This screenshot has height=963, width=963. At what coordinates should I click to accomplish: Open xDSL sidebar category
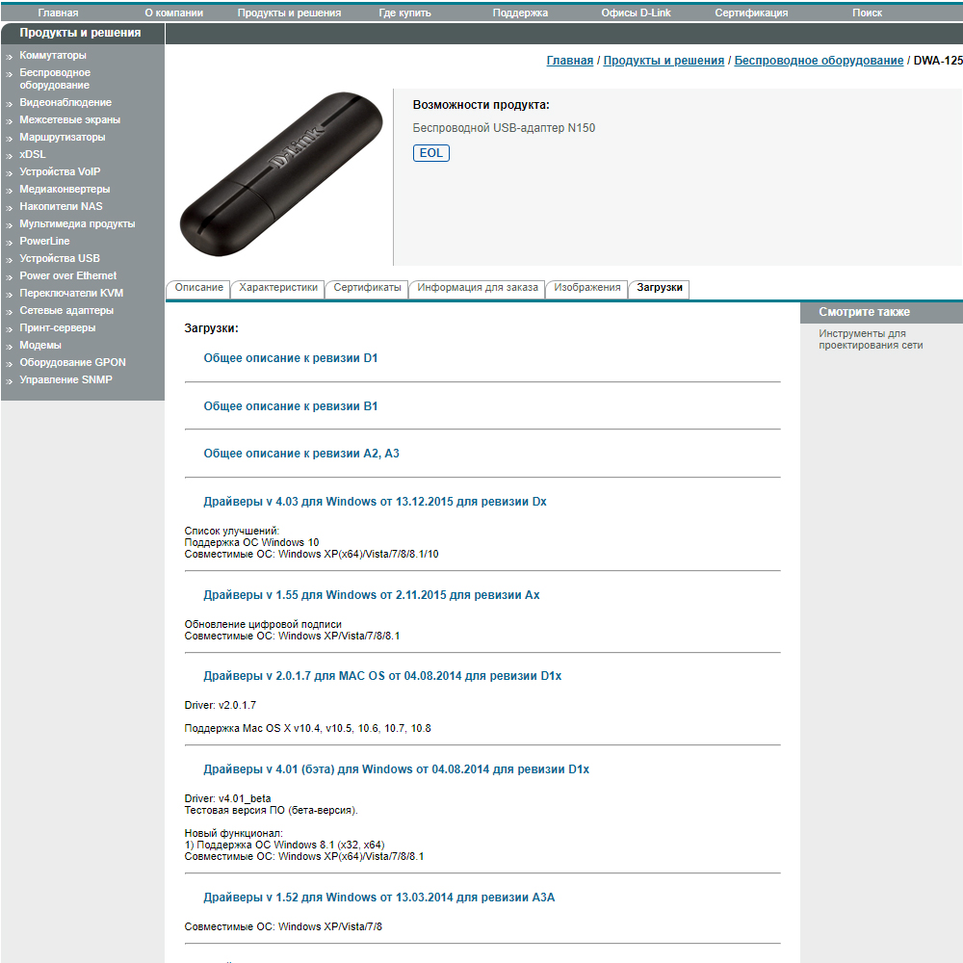click(33, 154)
